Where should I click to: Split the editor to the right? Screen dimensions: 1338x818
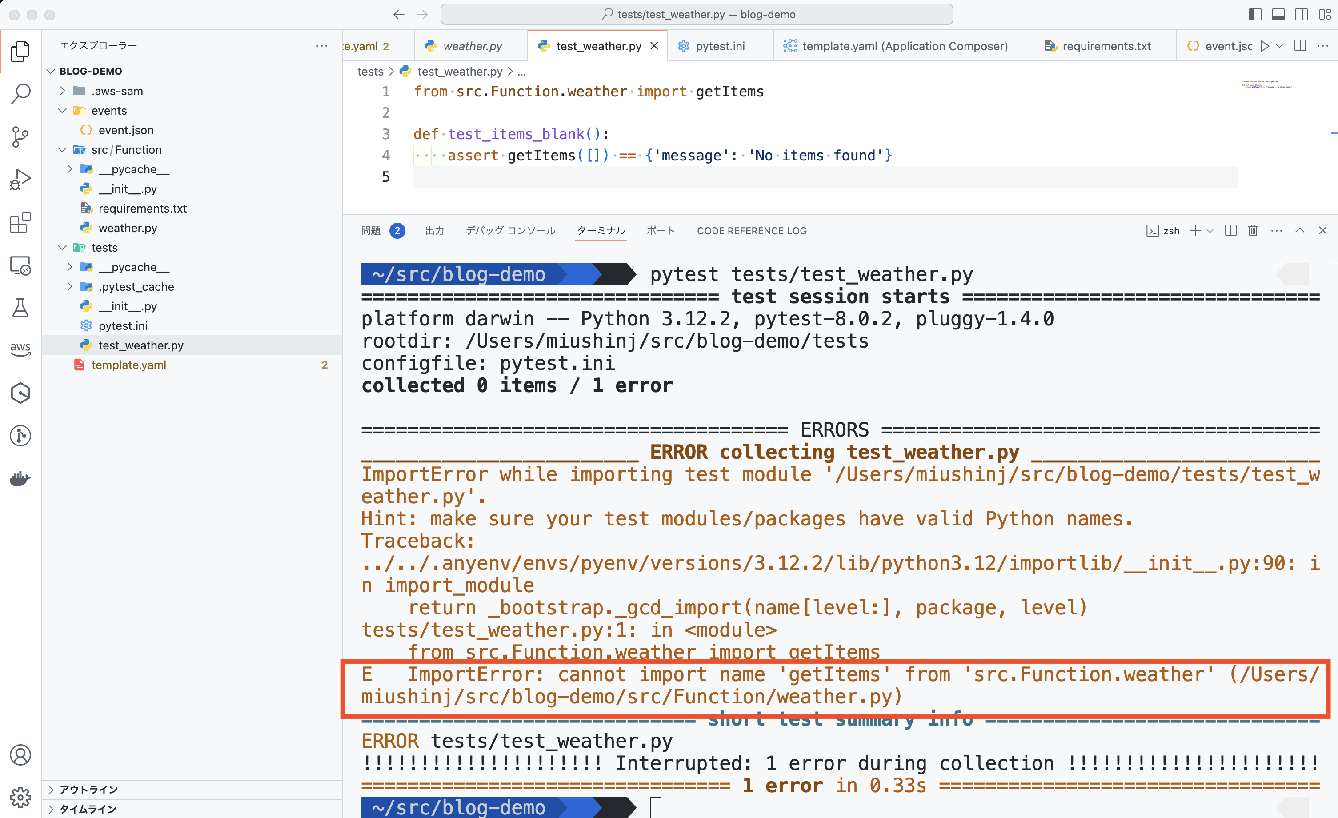coord(1300,46)
